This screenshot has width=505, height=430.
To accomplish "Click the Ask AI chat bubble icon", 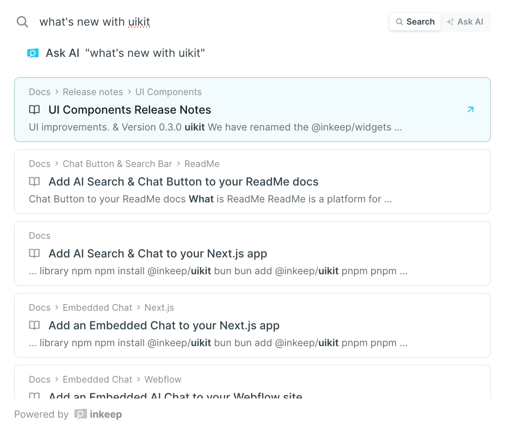I will 33,53.
